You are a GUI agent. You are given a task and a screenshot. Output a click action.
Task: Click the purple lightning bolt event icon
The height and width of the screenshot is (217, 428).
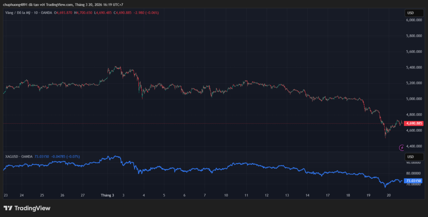click(402, 147)
